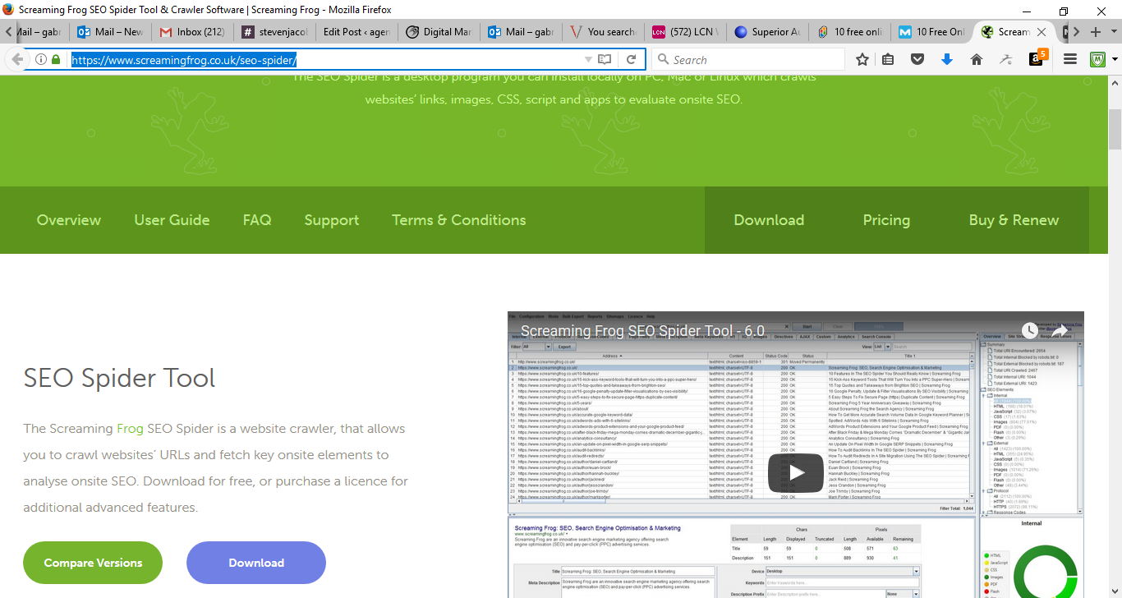Open the Overview page nav item
The width and height of the screenshot is (1122, 598).
[x=69, y=220]
